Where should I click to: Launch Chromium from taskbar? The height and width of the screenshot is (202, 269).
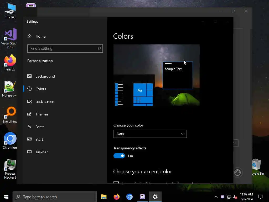[129, 197]
